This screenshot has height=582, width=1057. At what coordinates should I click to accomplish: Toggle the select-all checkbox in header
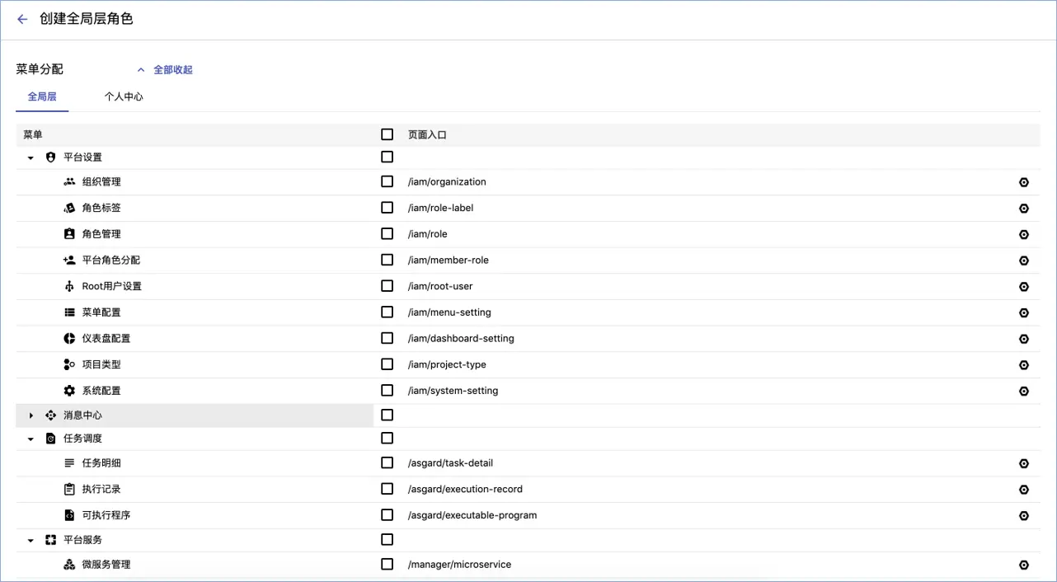387,134
